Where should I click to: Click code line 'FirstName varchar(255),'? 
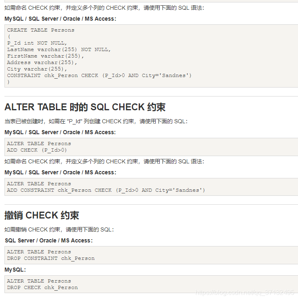click(45, 56)
